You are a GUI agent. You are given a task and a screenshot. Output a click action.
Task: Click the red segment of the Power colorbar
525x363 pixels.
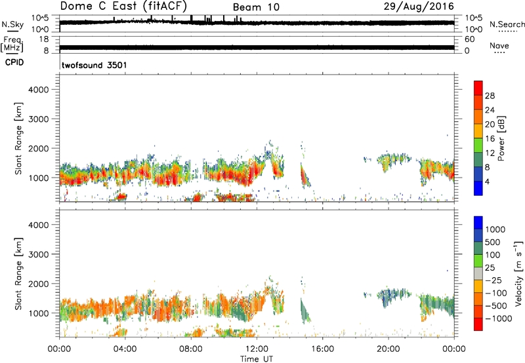point(478,88)
